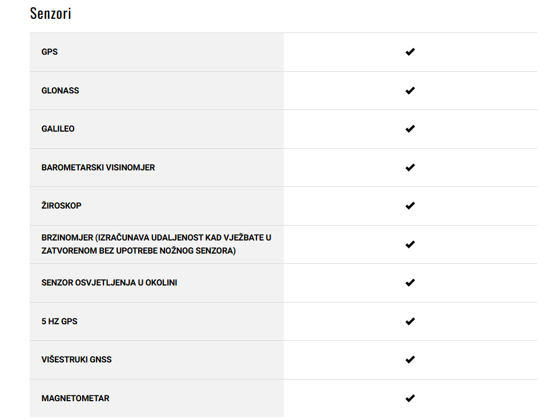Click the 5 HZ GPS label

[59, 321]
